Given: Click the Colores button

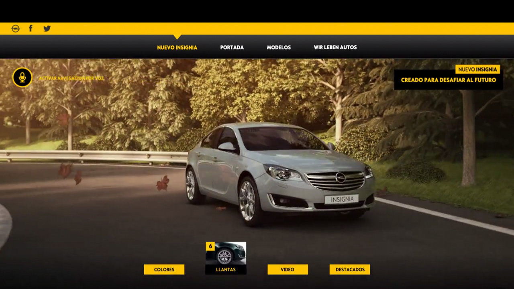Looking at the screenshot, I should click(x=164, y=269).
